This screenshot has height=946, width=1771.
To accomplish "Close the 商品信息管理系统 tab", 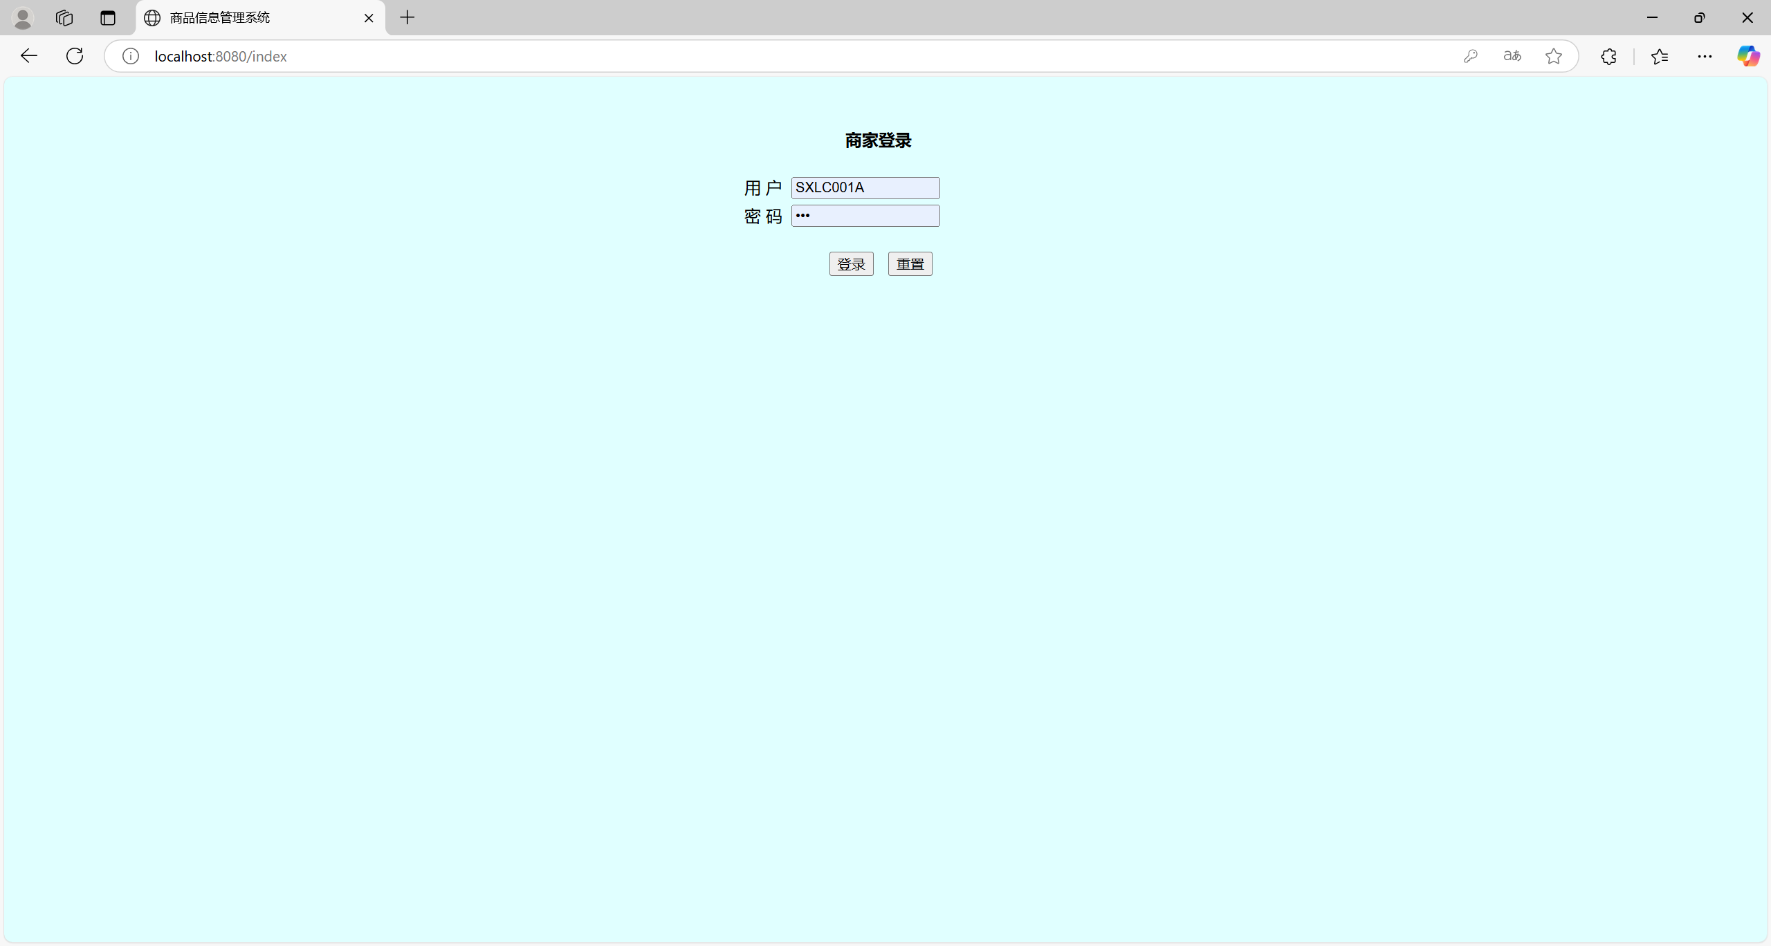I will click(x=369, y=18).
